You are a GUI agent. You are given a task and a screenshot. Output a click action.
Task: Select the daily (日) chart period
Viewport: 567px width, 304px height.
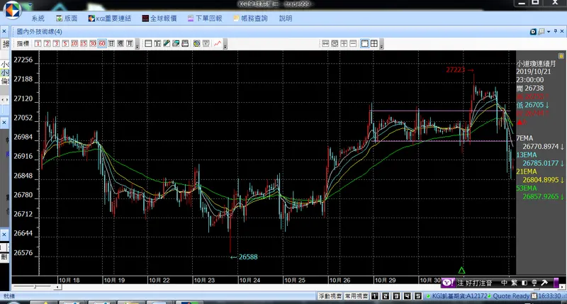pyautogui.click(x=111, y=44)
